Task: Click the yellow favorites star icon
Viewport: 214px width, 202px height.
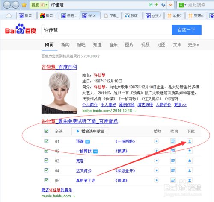Action: pyautogui.click(x=24, y=5)
